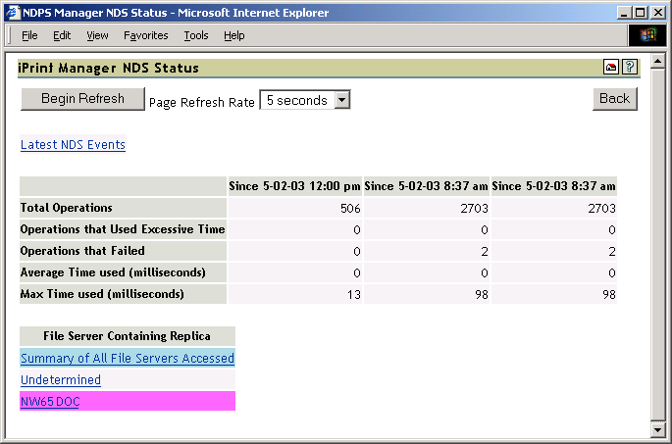Open the Edit menu
The height and width of the screenshot is (444, 672).
pos(62,35)
